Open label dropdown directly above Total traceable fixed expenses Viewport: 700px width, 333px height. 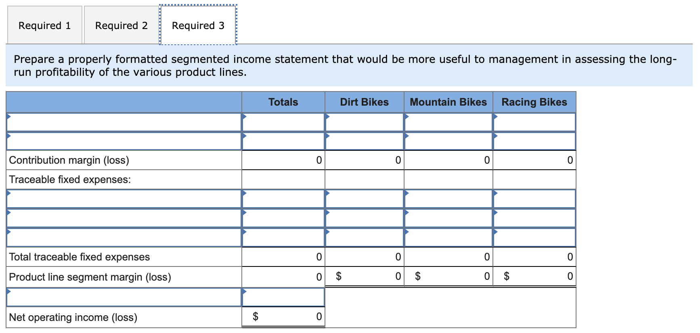(x=124, y=237)
